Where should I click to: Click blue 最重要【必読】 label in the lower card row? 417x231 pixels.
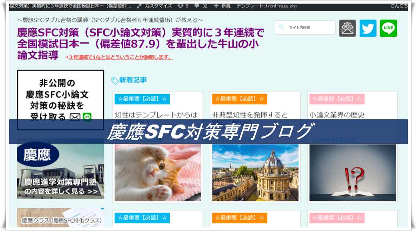click(x=142, y=218)
